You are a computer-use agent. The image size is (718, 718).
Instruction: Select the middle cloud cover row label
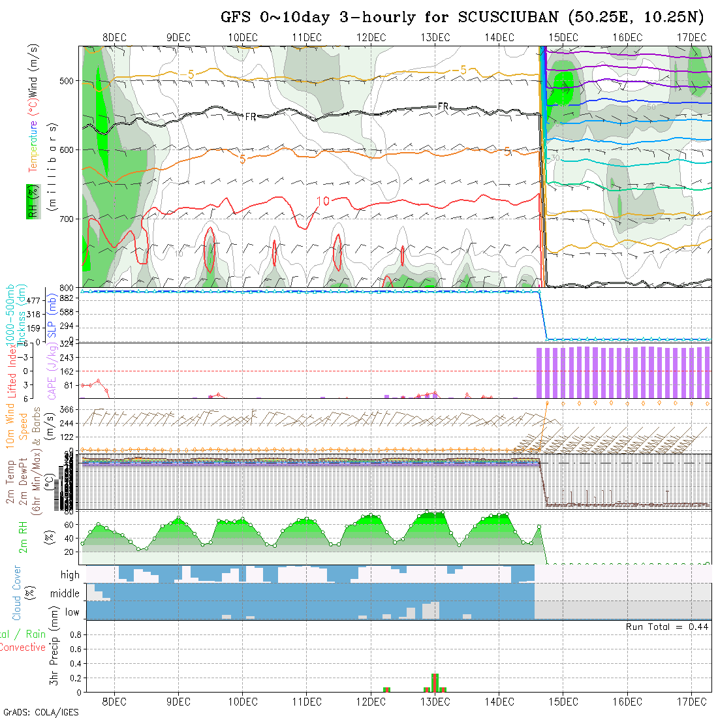pyautogui.click(x=65, y=593)
